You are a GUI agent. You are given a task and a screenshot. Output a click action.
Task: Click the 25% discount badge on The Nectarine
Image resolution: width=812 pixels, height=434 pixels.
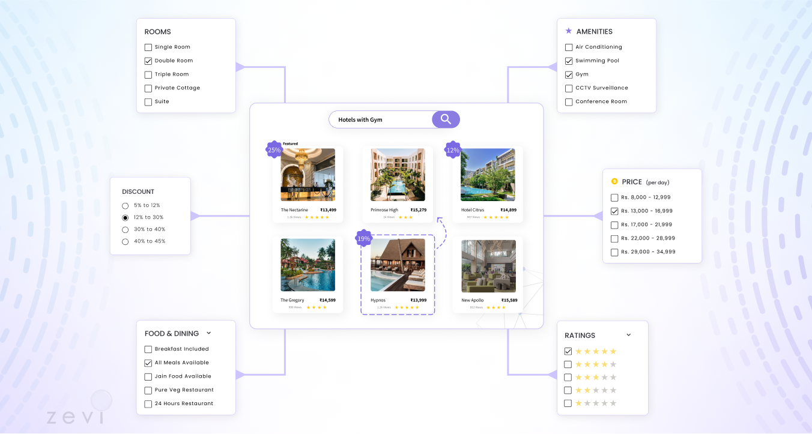274,149
